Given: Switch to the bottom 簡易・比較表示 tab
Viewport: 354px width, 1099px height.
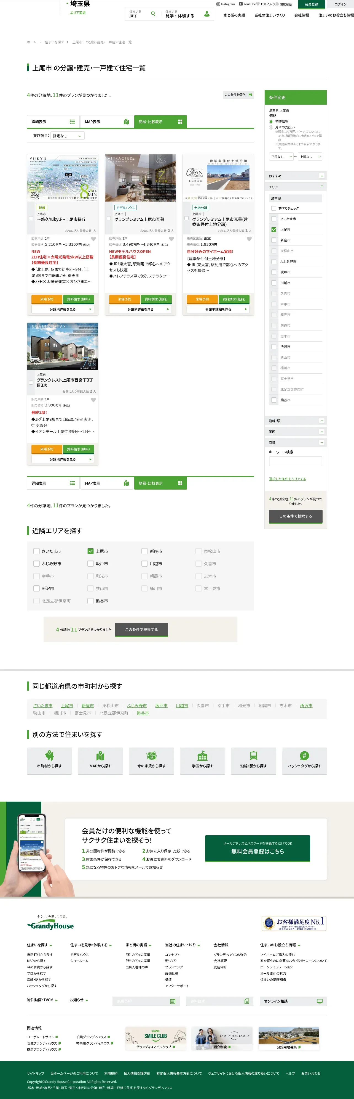Looking at the screenshot, I should [x=161, y=484].
